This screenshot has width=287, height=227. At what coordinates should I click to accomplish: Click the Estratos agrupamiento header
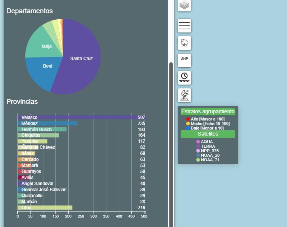point(208,111)
